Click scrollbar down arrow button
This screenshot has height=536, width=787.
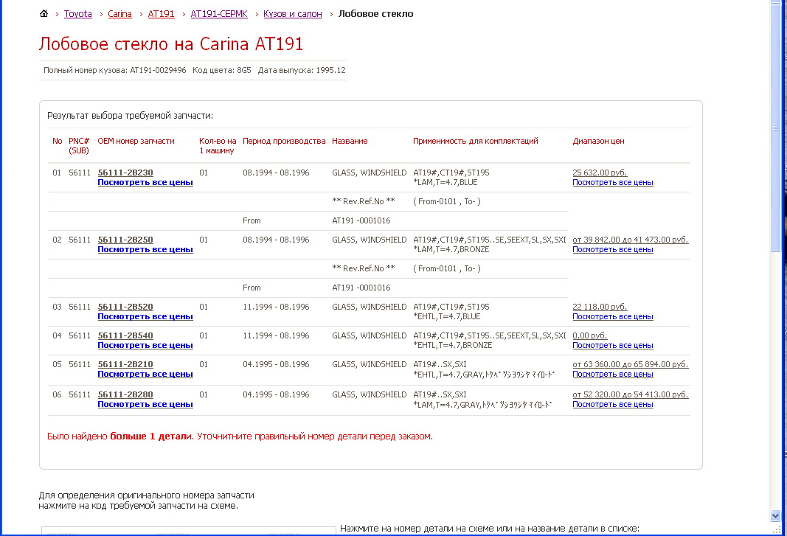(x=775, y=515)
